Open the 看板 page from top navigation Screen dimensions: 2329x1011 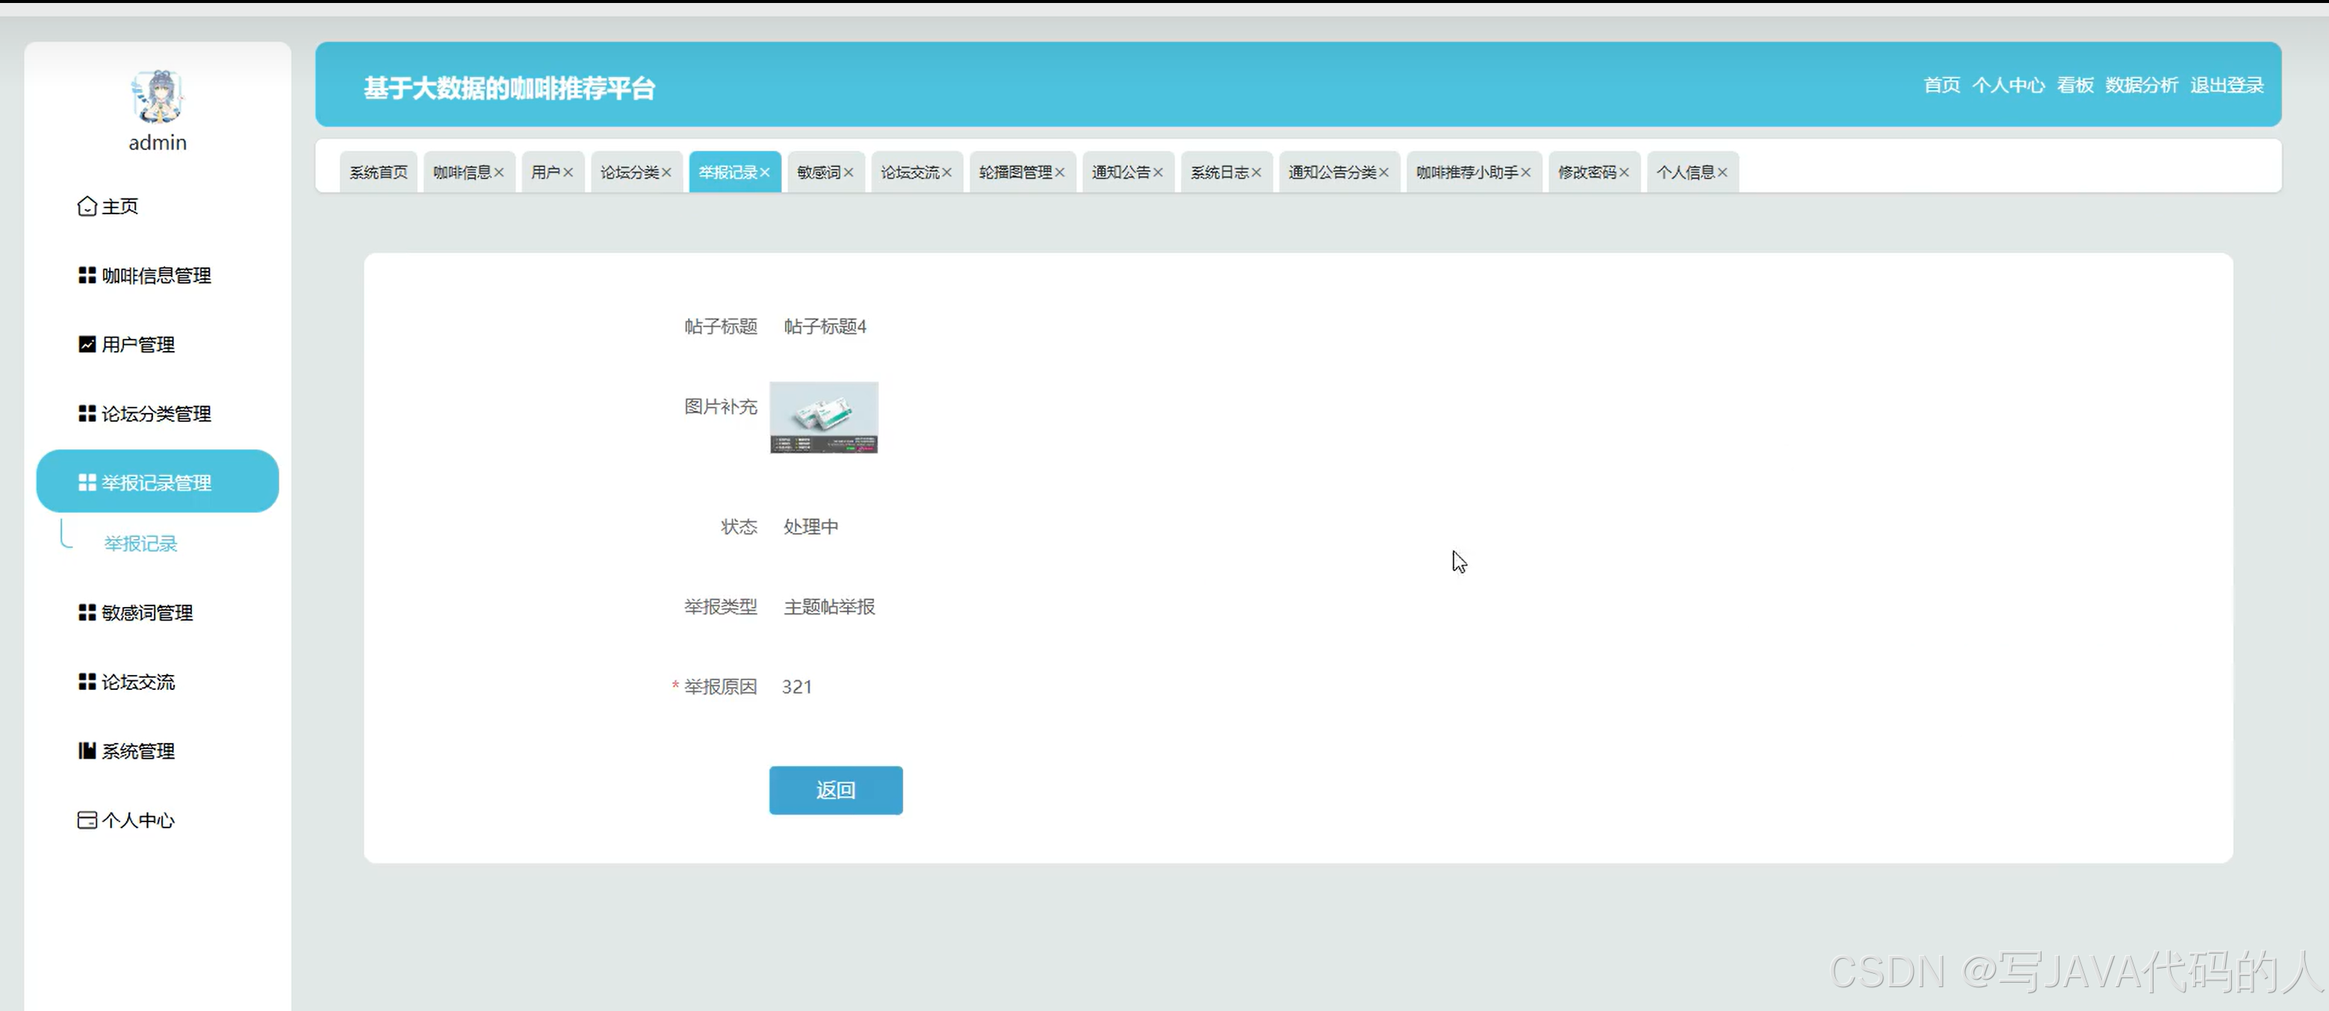[2075, 85]
